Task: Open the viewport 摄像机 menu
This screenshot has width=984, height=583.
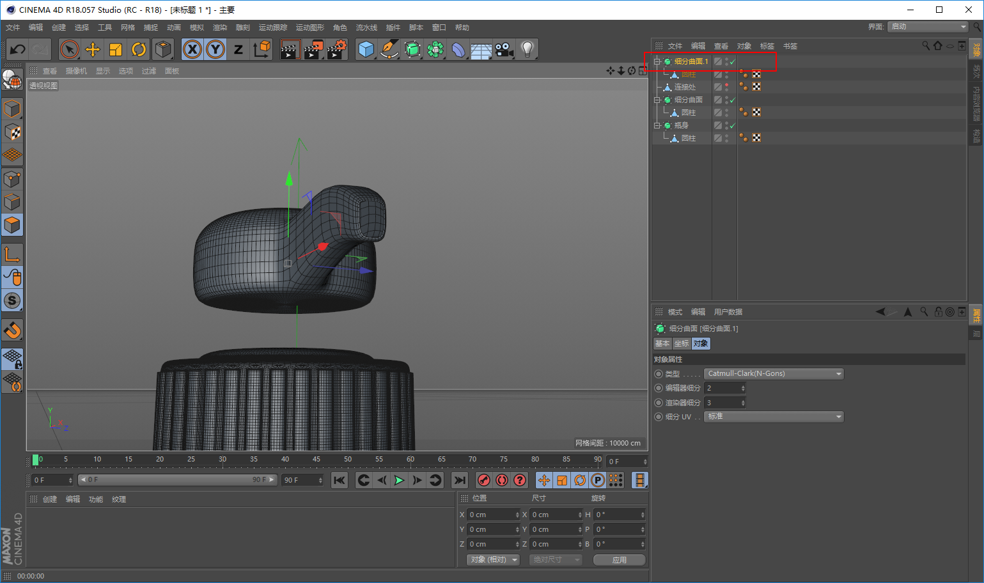Action: click(x=76, y=71)
